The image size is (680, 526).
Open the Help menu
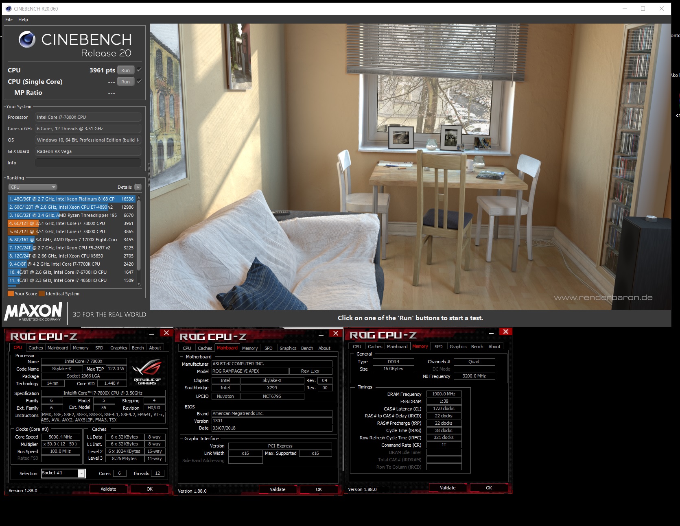(23, 20)
